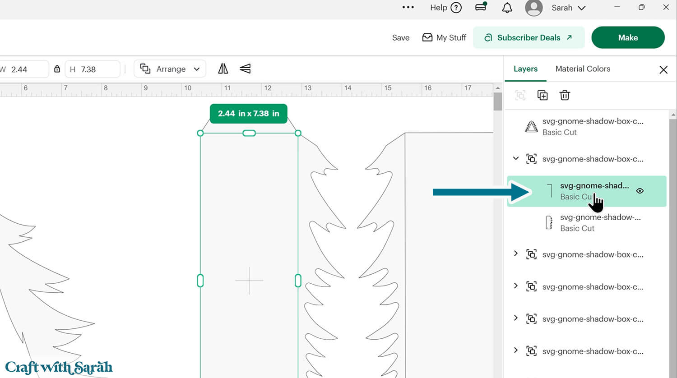This screenshot has width=677, height=378.
Task: Click the three-dot more options menu
Action: click(408, 7)
